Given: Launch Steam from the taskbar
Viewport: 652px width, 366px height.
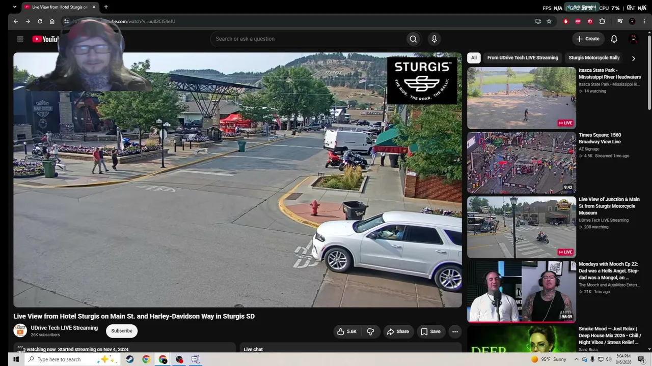Looking at the screenshot, I should tap(130, 359).
